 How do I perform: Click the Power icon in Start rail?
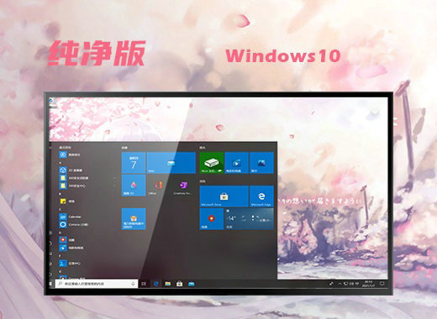pyautogui.click(x=50, y=275)
